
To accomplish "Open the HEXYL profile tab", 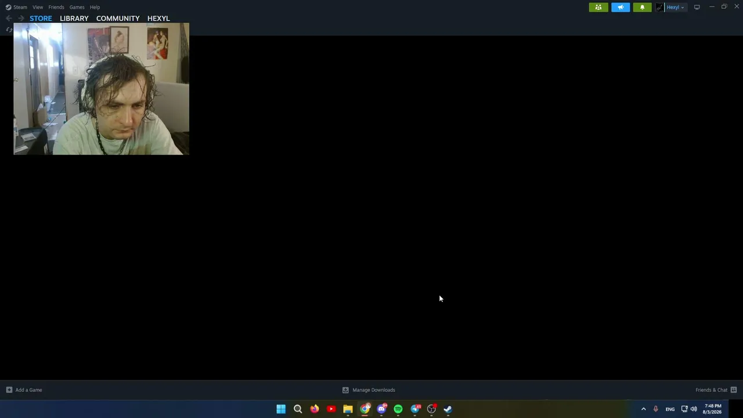I will [x=158, y=19].
